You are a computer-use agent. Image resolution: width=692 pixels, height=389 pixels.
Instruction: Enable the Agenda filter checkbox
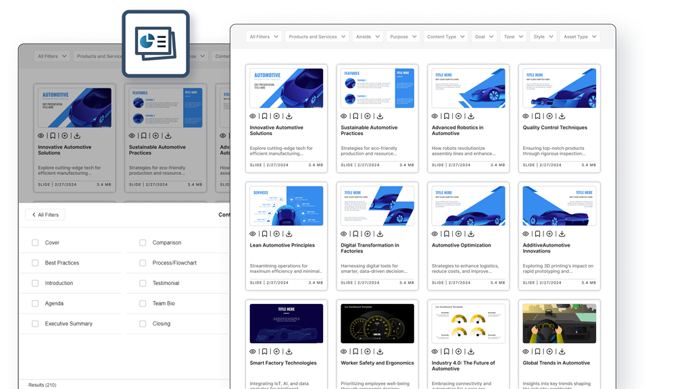pos(35,303)
